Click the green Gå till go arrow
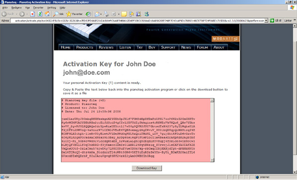Screen dimensions: 297x180 point(272,20)
